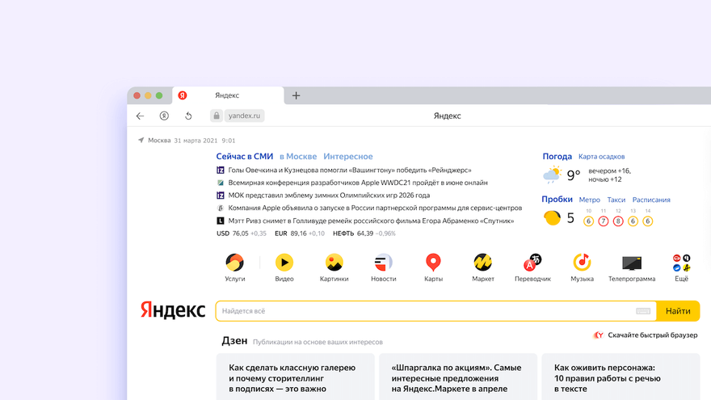Click the Найдётся всё search field

pos(427,311)
